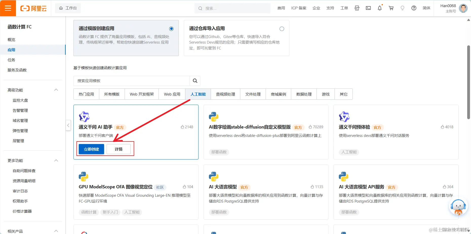
Task: Collapse the 高级功能 section
Action: pos(56,90)
